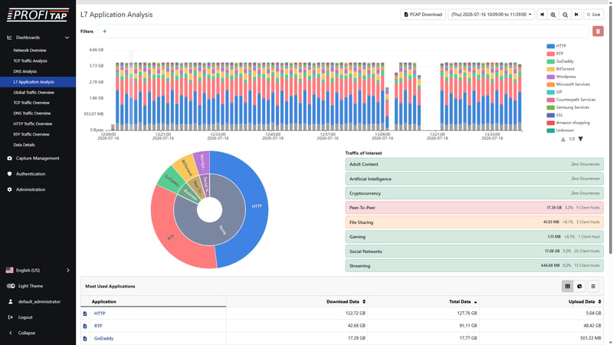Toggle Counterpath Services legend entry
This screenshot has height=345, width=613.
coord(571,100)
